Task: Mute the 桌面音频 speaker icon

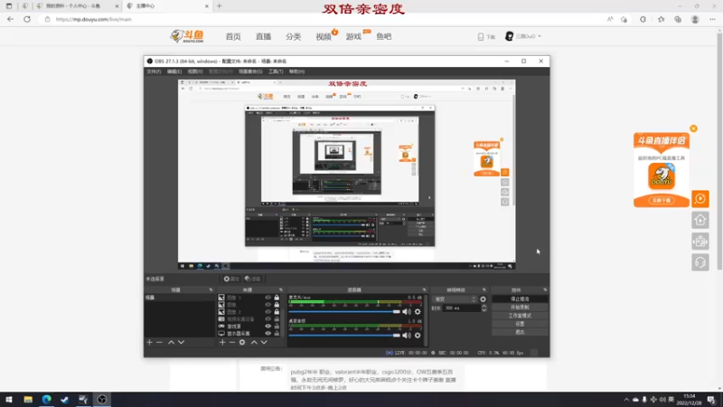Action: point(406,336)
